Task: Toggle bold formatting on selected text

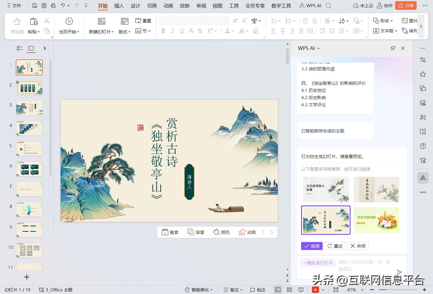Action: pyautogui.click(x=163, y=31)
